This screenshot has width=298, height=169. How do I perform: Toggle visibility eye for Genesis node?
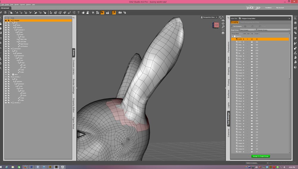point(6,21)
